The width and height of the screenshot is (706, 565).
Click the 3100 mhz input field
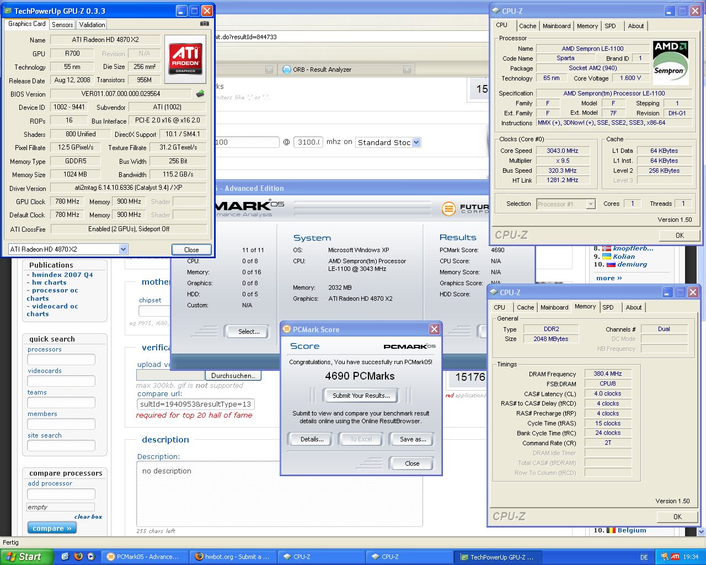308,142
